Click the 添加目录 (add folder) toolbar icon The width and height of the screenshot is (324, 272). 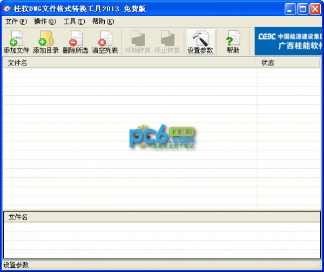tap(46, 42)
